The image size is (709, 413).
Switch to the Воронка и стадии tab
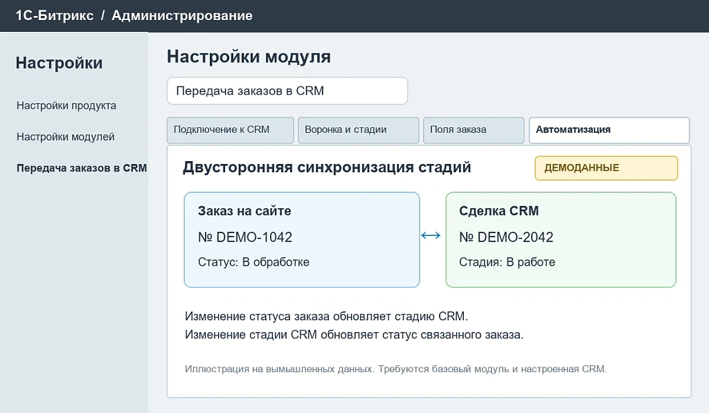tap(359, 130)
